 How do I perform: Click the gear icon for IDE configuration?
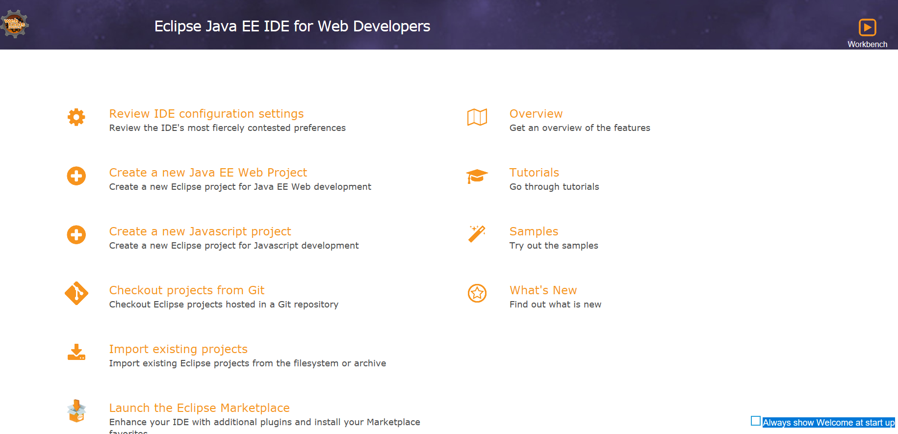pyautogui.click(x=77, y=117)
